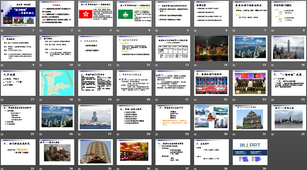This screenshot has width=307, height=170.
Task: Select slide 3 with Hong Kong flag
Action: (x=95, y=14)
